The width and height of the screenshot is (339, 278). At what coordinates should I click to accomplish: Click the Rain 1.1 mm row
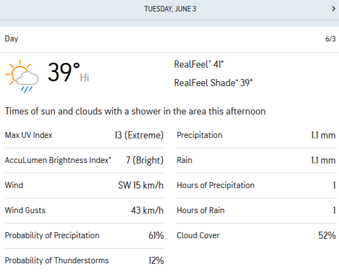[x=256, y=160]
